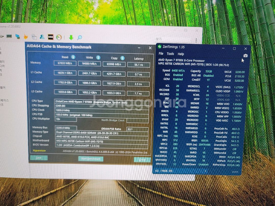Click the Memory Bus value 3200.0 MHz

(x=66, y=128)
